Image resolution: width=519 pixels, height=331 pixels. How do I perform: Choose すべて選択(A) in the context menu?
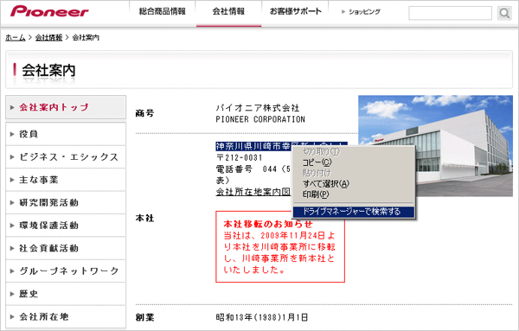tap(353, 183)
